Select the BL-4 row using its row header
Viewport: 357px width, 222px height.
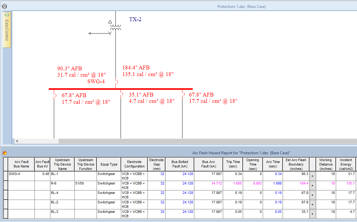point(5,195)
